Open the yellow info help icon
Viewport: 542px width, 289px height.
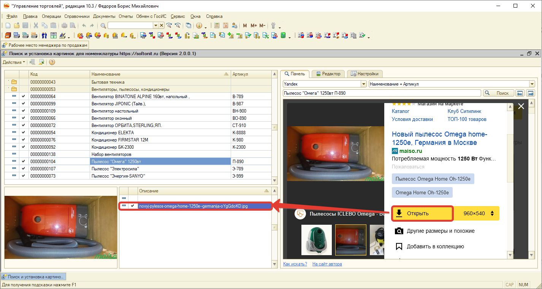(x=199, y=25)
